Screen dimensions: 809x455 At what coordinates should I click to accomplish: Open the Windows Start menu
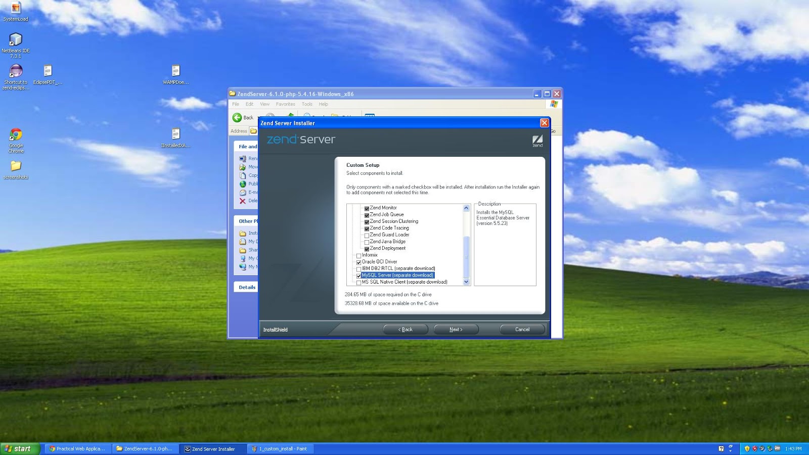coord(19,448)
